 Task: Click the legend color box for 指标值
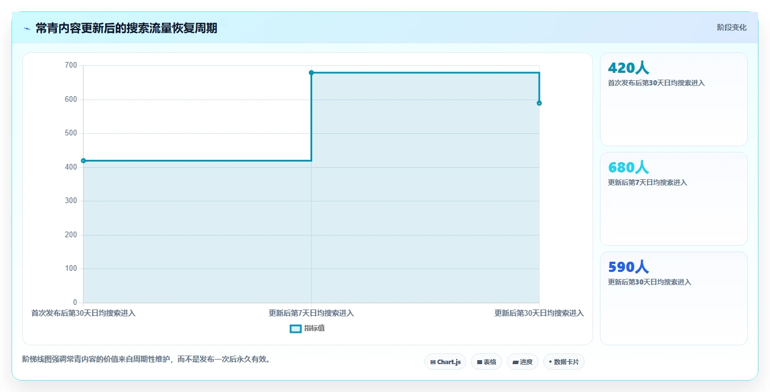pos(296,329)
